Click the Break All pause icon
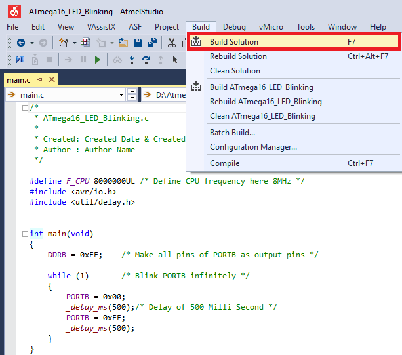 coord(83,60)
